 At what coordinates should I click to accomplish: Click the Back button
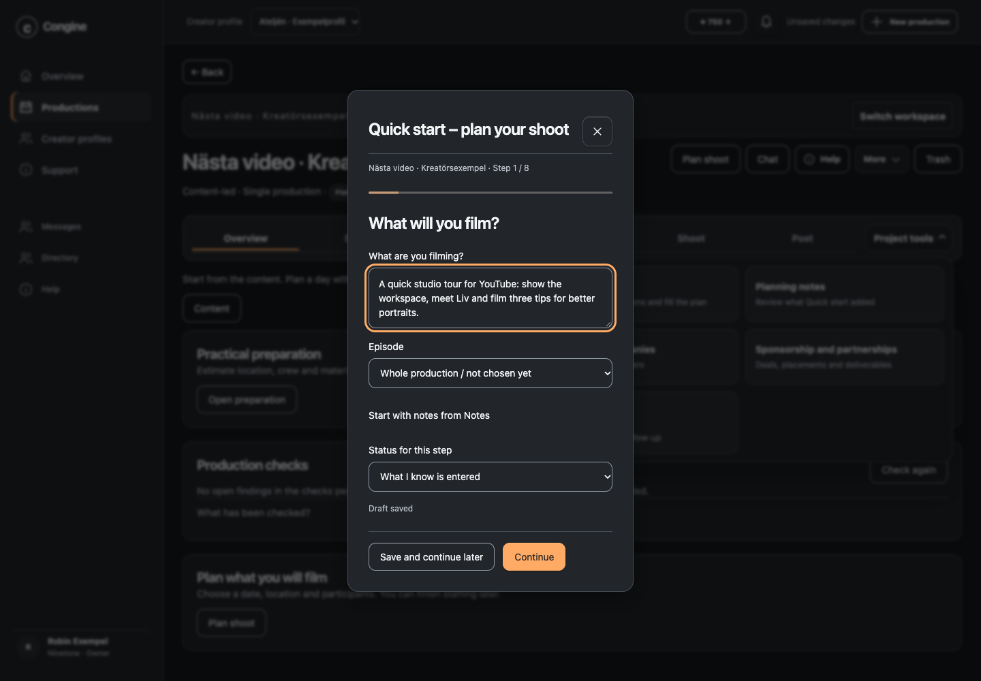pyautogui.click(x=207, y=72)
